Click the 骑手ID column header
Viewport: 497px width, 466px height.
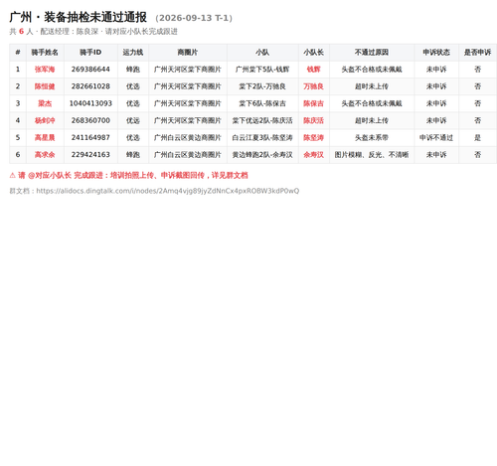(90, 53)
